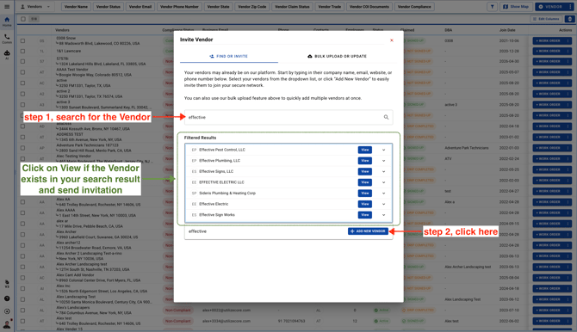
Task: Open the user profile avatar icon
Action: click(7, 324)
